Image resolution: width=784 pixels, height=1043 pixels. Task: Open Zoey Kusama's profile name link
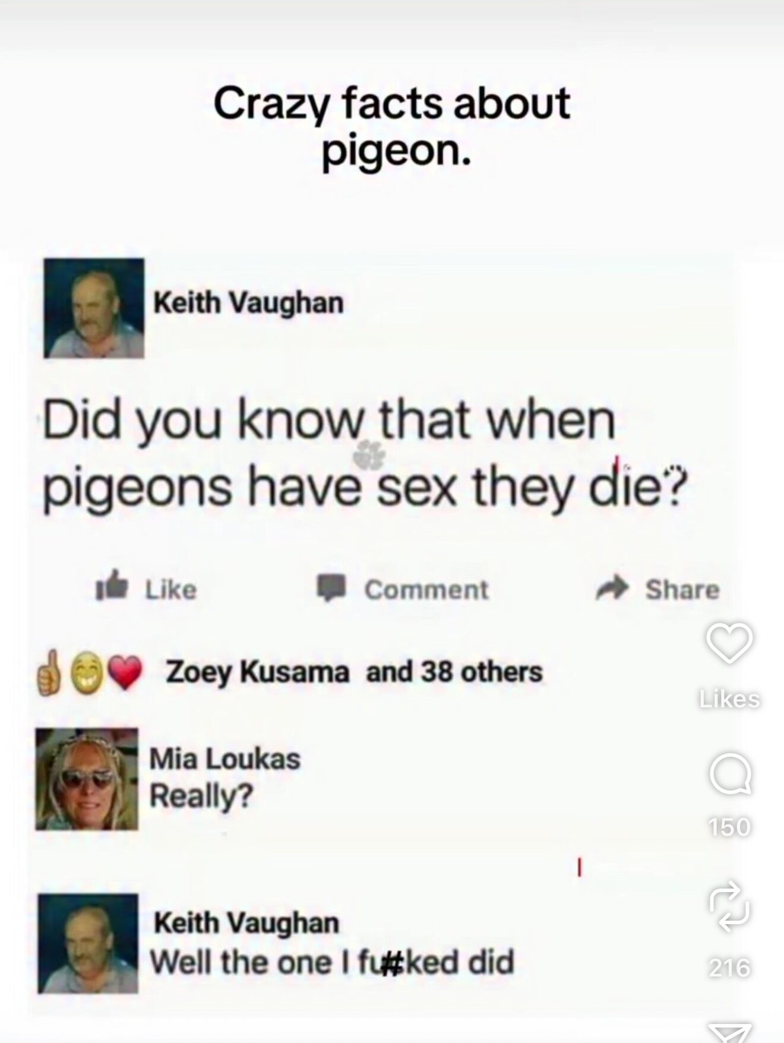coord(257,672)
